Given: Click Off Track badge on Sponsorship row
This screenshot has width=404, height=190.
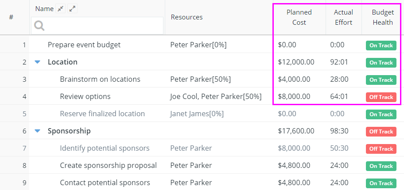Looking at the screenshot, I should click(x=381, y=132).
